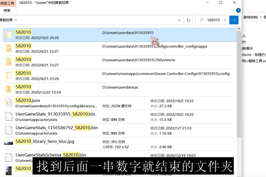The height and width of the screenshot is (177, 266).
Task: Select UserGameStats_1156586792_582010.bin filename
Action: 57,128
